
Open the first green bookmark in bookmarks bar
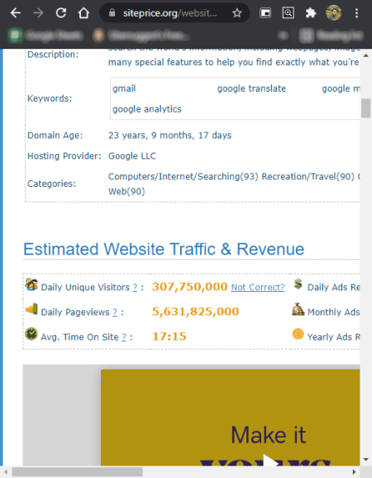point(45,36)
